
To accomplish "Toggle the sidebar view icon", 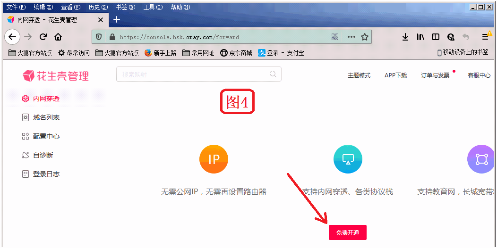I will click(436, 37).
